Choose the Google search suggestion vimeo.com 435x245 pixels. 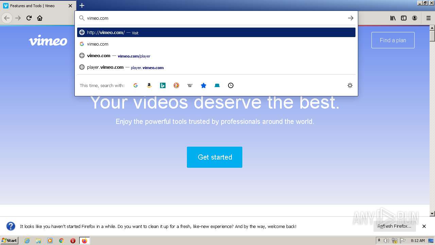pos(216,44)
